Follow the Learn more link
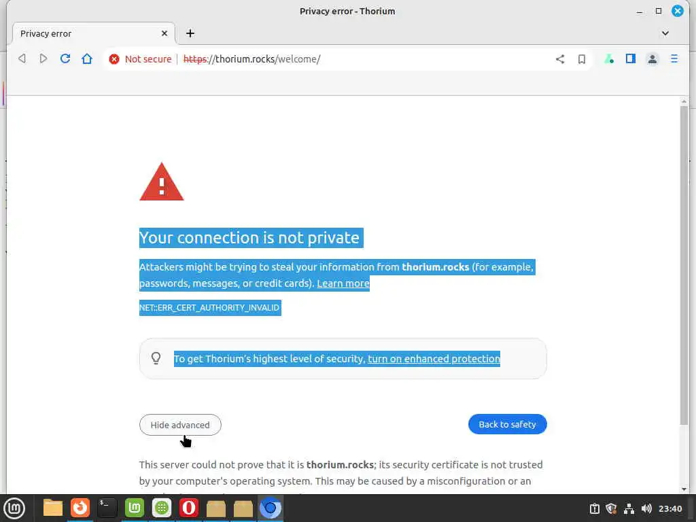This screenshot has height=522, width=696. (343, 283)
